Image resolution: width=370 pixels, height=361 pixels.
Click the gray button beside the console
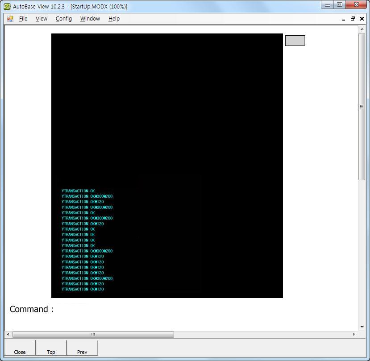(295, 41)
